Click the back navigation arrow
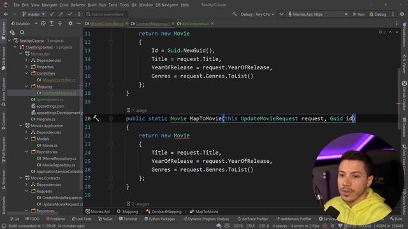The width and height of the screenshot is (408, 229). coord(6,14)
